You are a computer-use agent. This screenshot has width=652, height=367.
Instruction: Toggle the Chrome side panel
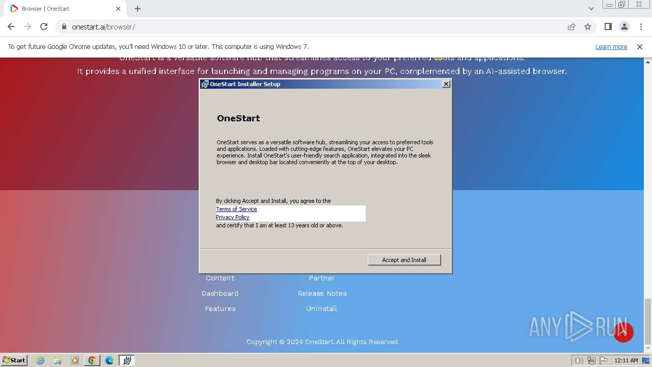(x=608, y=27)
